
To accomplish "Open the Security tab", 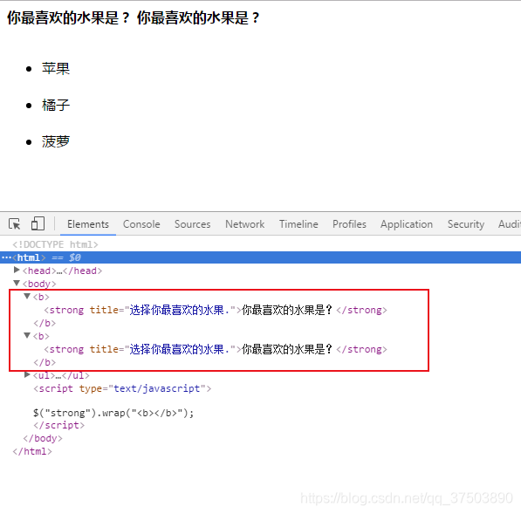I will [465, 224].
